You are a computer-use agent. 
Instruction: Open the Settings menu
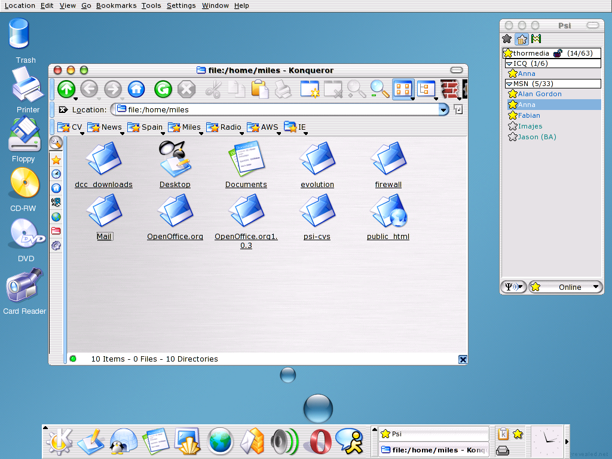pyautogui.click(x=181, y=5)
